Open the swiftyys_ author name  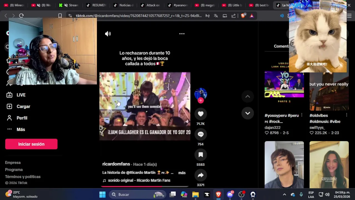pyautogui.click(x=317, y=127)
